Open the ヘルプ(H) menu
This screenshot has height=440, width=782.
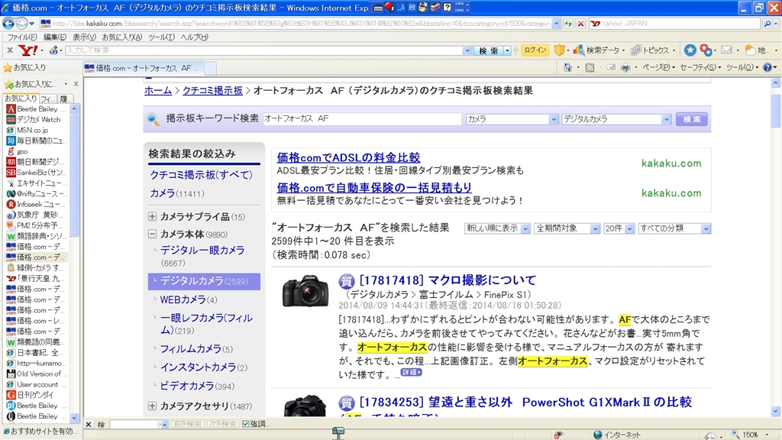[x=194, y=37]
